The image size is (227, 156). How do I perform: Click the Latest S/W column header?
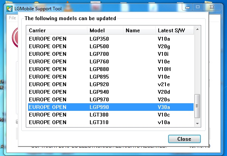[x=175, y=30]
